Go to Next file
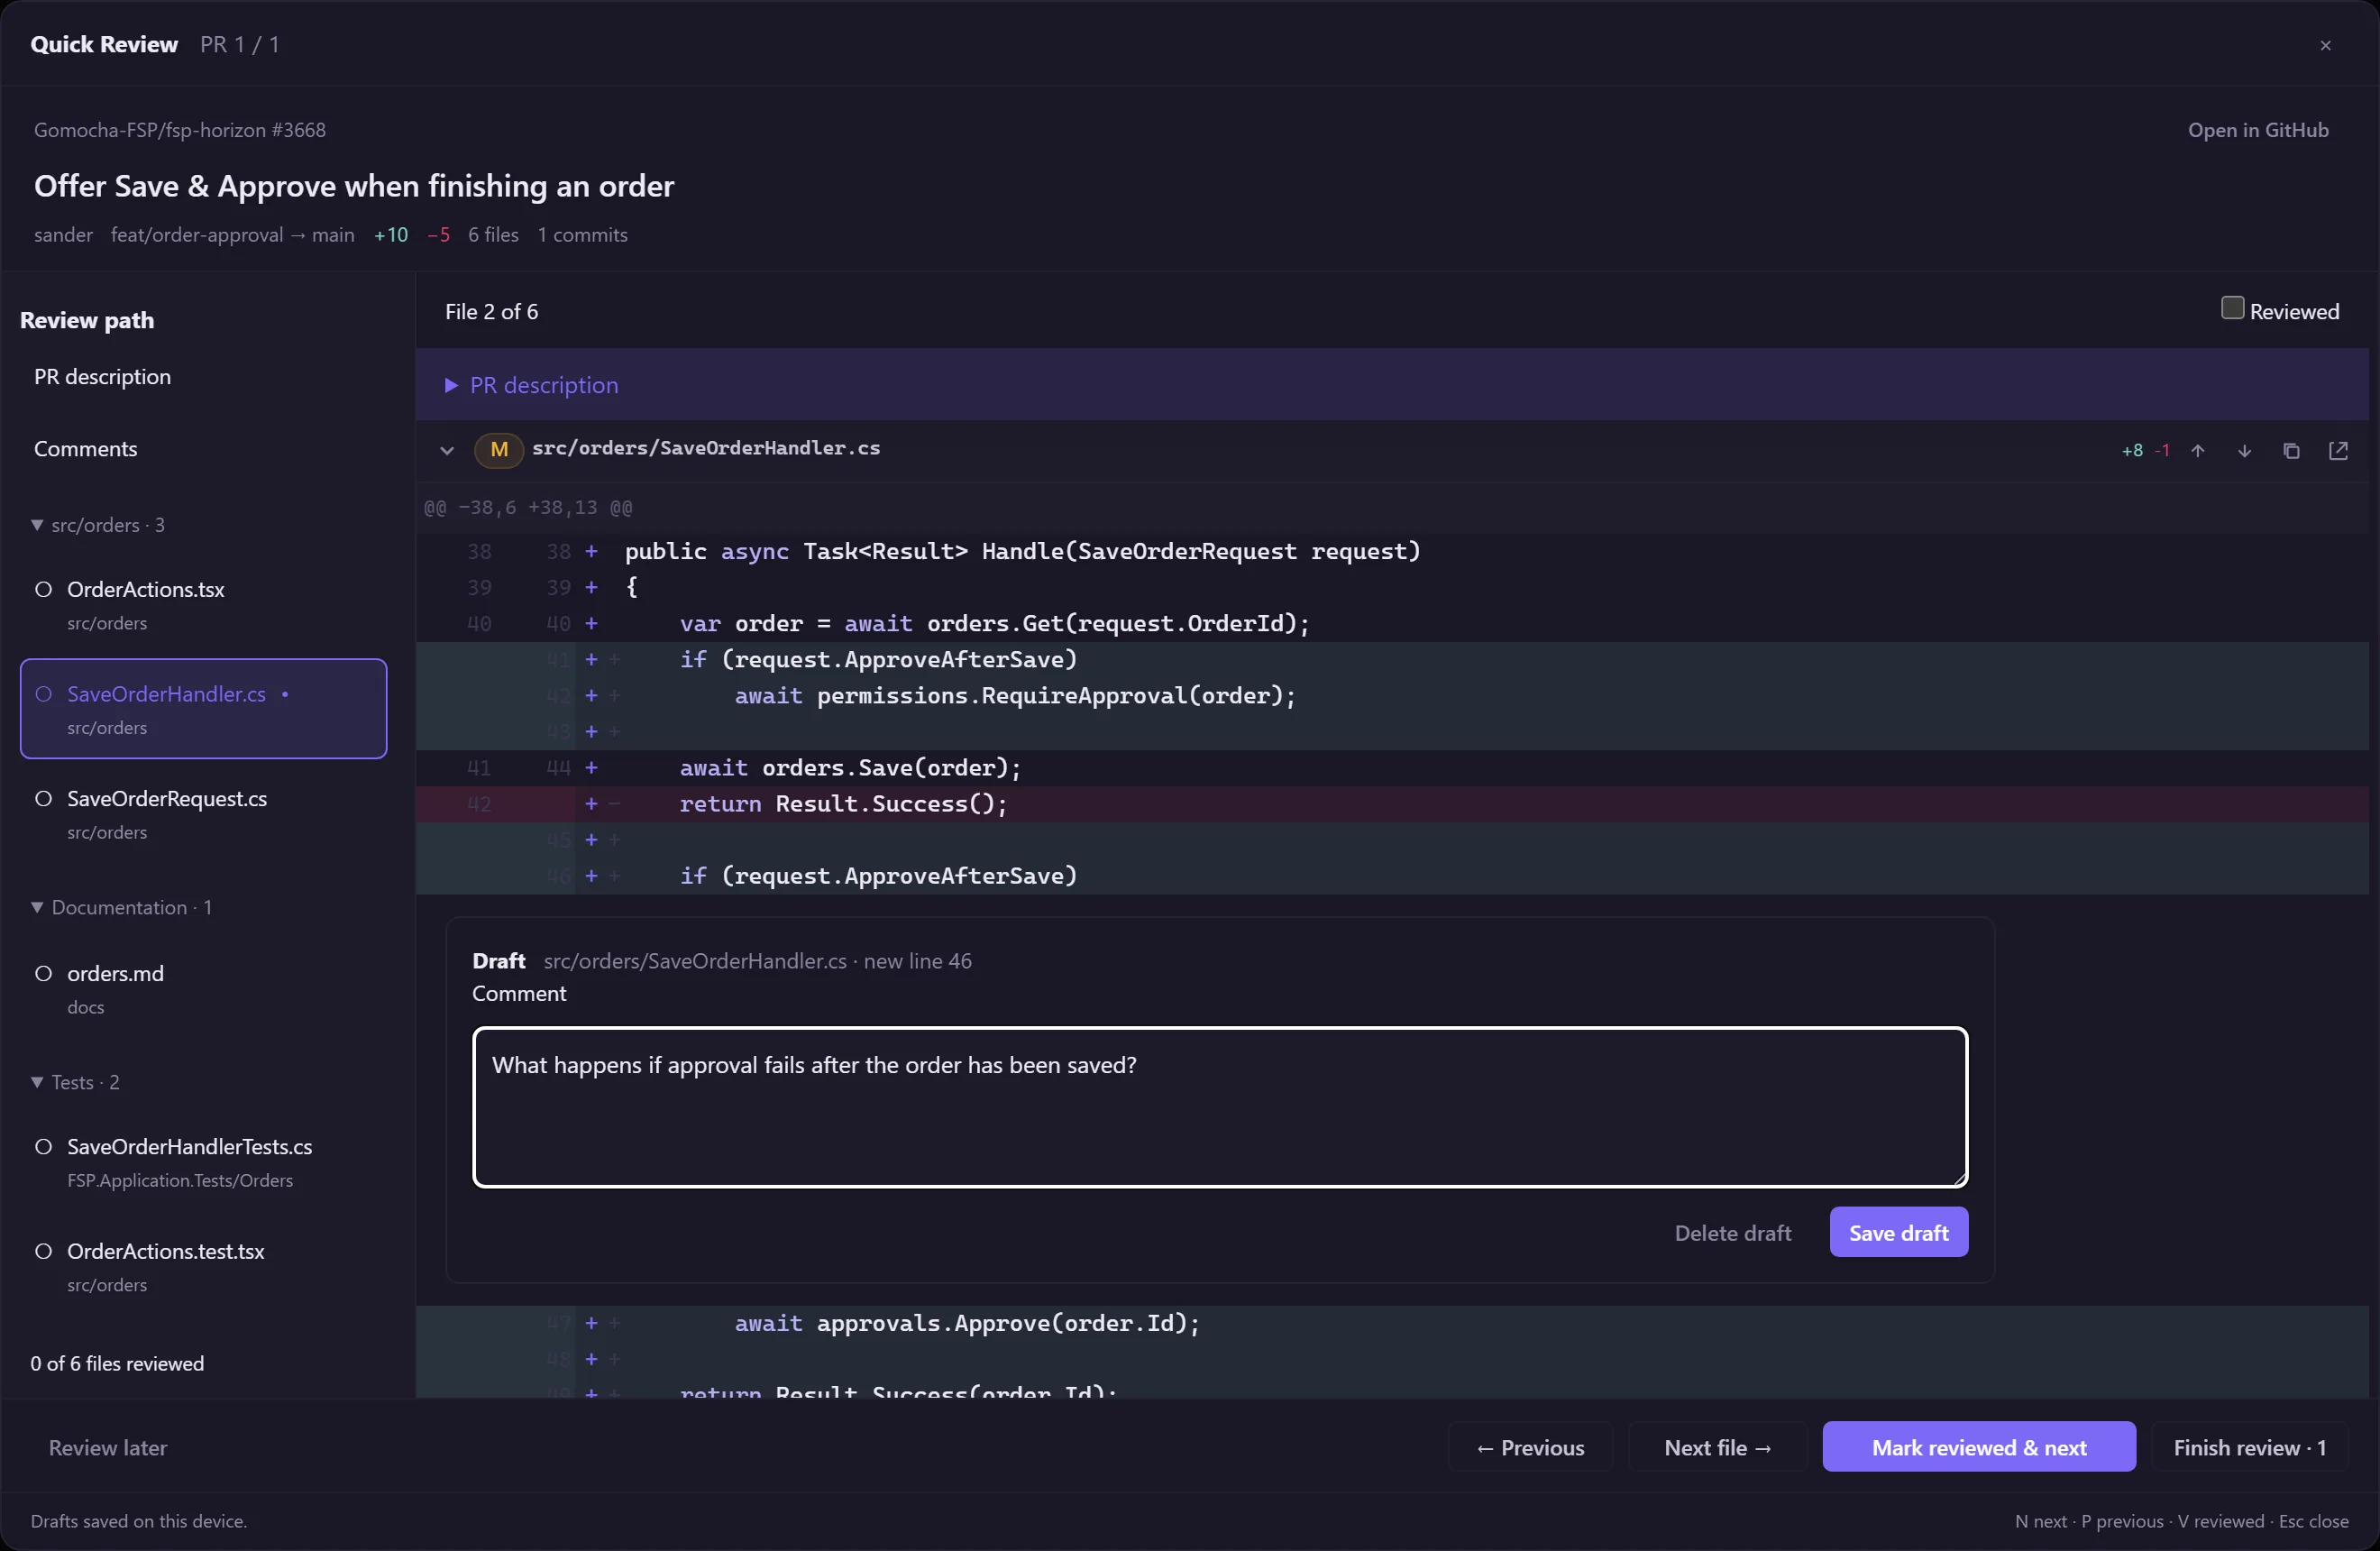Viewport: 2380px width, 1551px height. (x=1717, y=1447)
